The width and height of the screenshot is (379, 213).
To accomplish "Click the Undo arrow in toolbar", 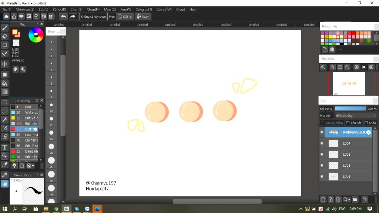I will pos(63,16).
